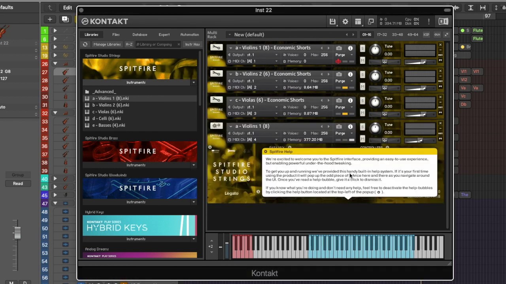Show info for a - Violins 1 (8)

coord(350,126)
